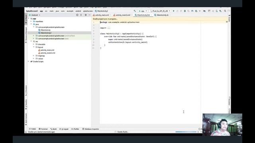Click the Gradle sync started status message
The width and height of the screenshot is (255, 143).
pos(41,132)
